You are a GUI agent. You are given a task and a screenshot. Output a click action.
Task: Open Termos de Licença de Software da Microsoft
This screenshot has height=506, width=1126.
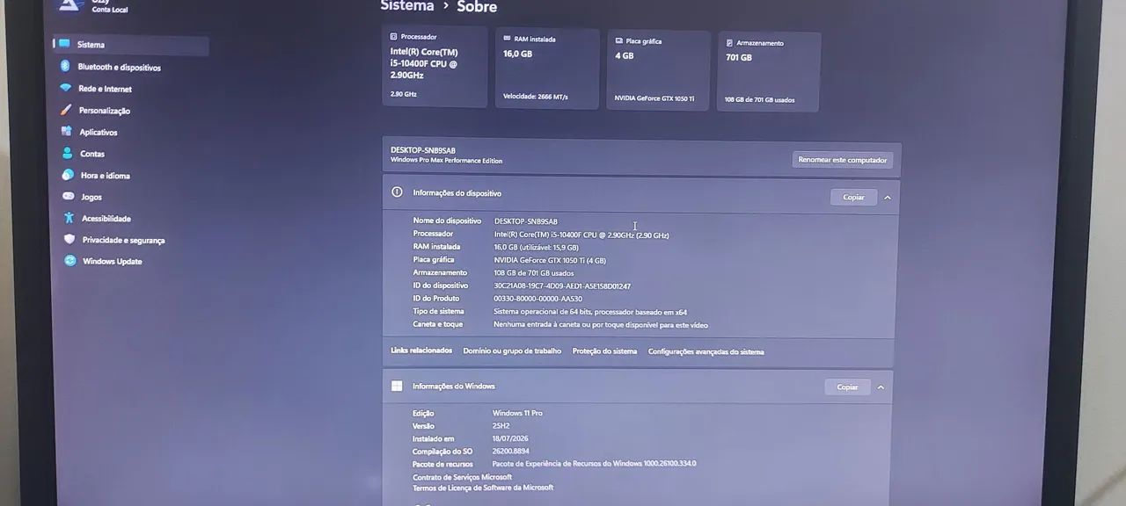pyautogui.click(x=483, y=488)
